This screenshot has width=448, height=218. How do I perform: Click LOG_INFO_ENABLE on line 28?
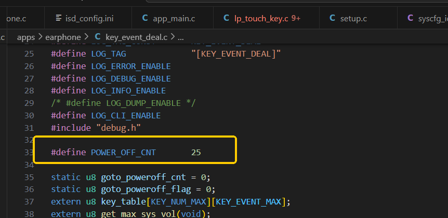pyautogui.click(x=128, y=91)
